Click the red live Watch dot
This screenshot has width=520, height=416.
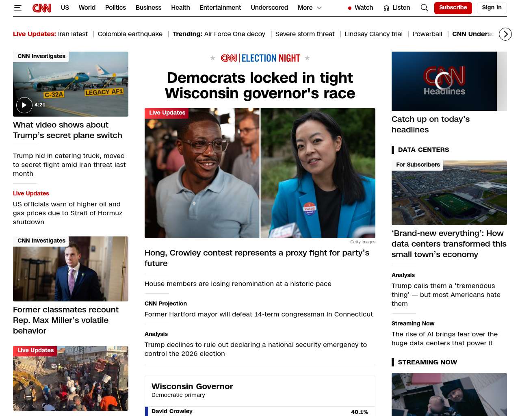tap(350, 8)
